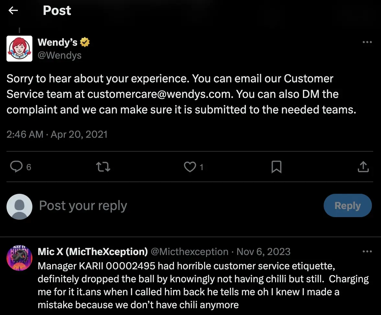Click the default user avatar beside reply box

(x=19, y=206)
